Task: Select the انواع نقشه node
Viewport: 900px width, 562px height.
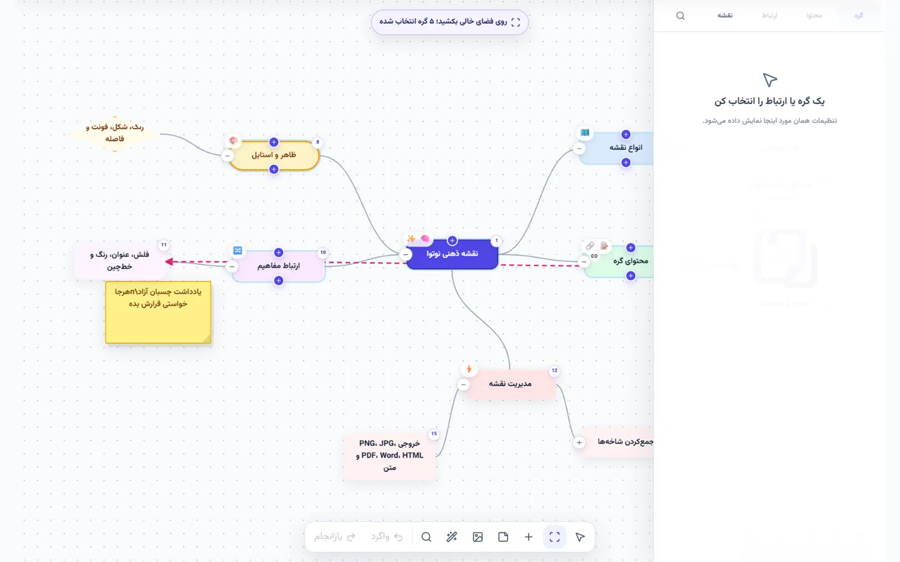Action: tap(617, 148)
